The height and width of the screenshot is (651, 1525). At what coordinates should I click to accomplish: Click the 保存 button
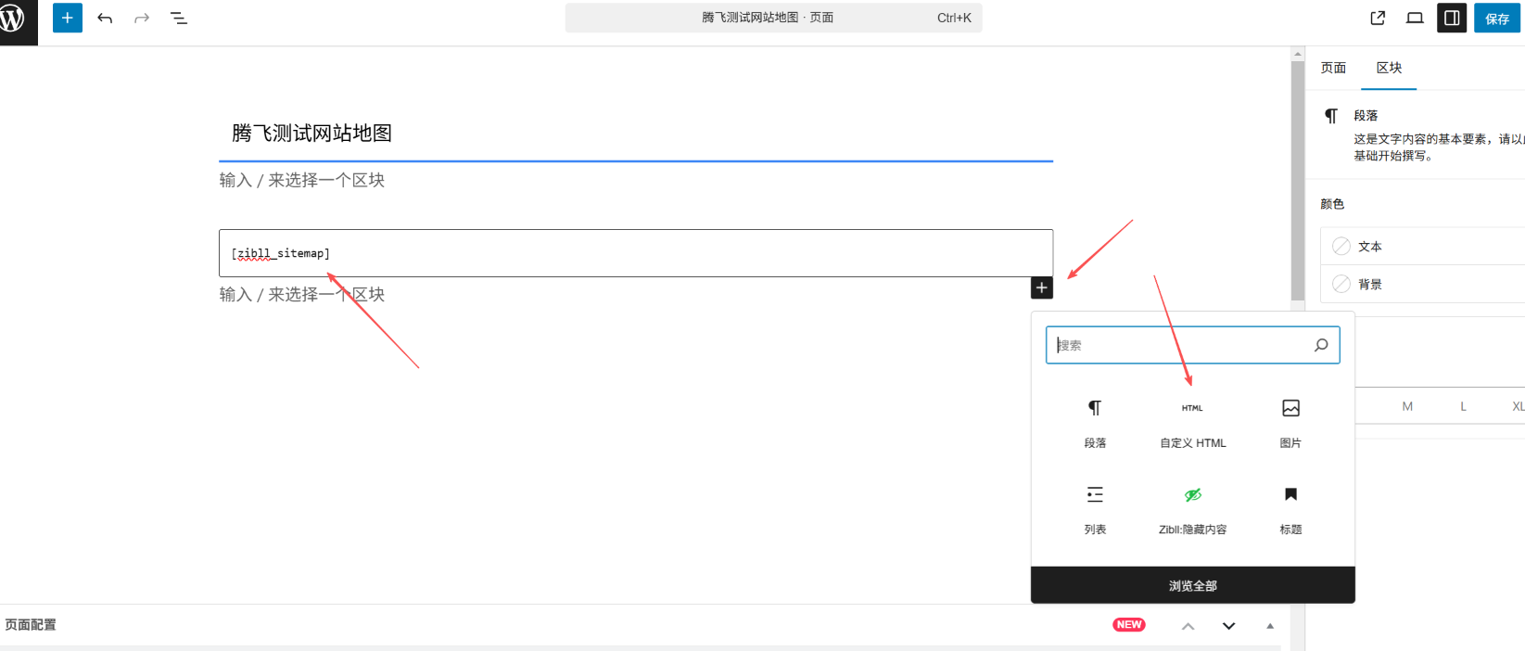(1496, 18)
